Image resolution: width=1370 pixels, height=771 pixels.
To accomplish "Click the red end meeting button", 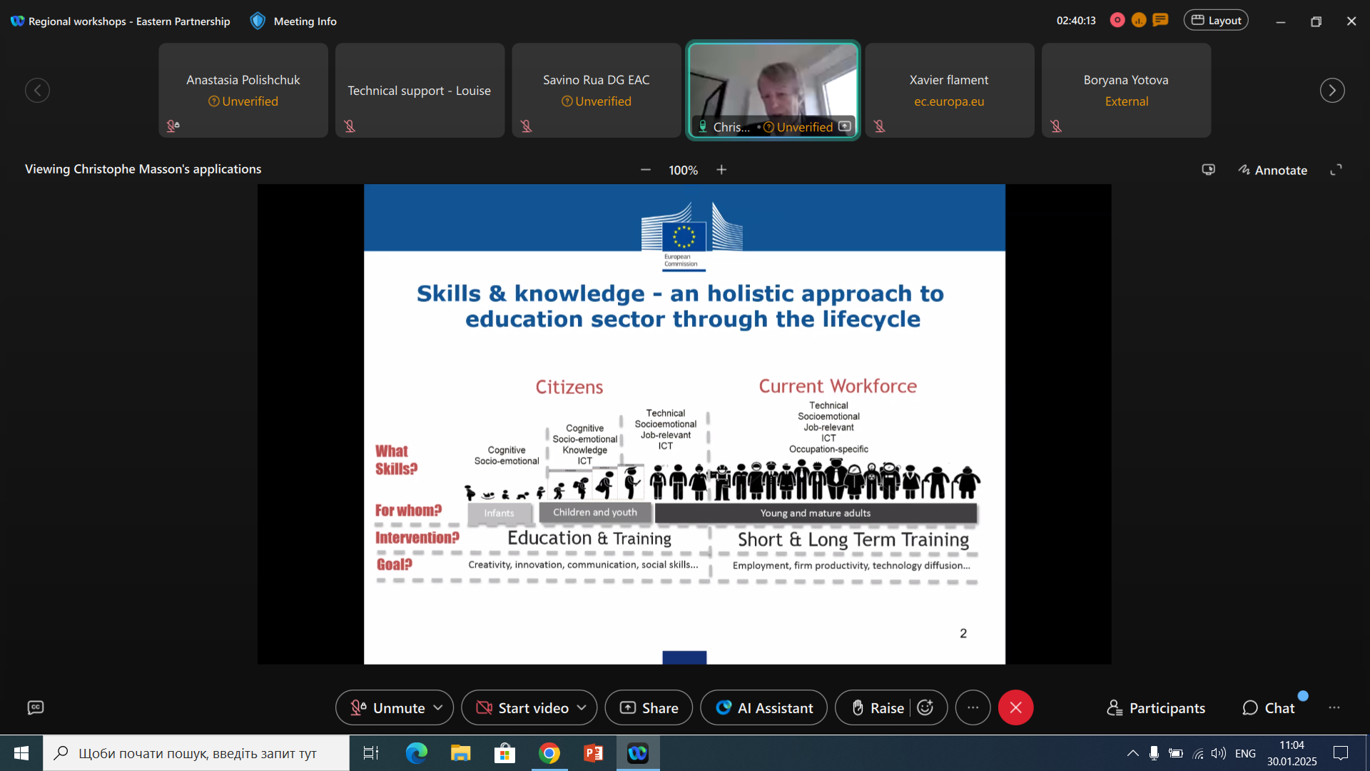I will [1015, 707].
